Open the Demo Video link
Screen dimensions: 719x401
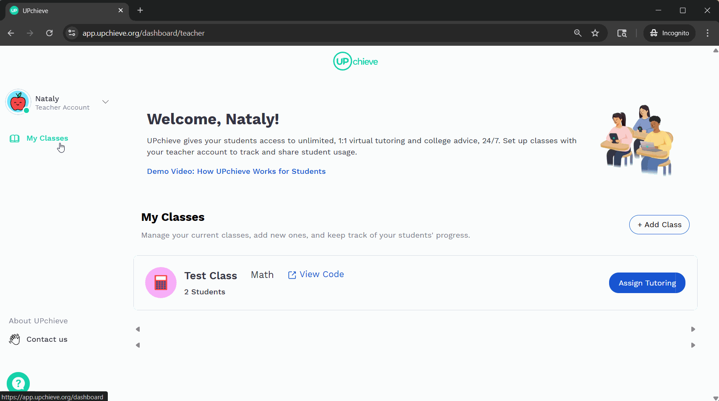pyautogui.click(x=236, y=171)
